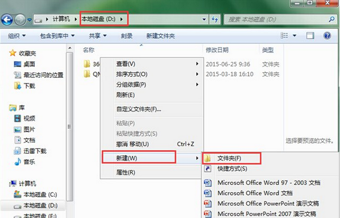Open the 包含到库中 dropdown
344x218 pixels.
click(57, 35)
